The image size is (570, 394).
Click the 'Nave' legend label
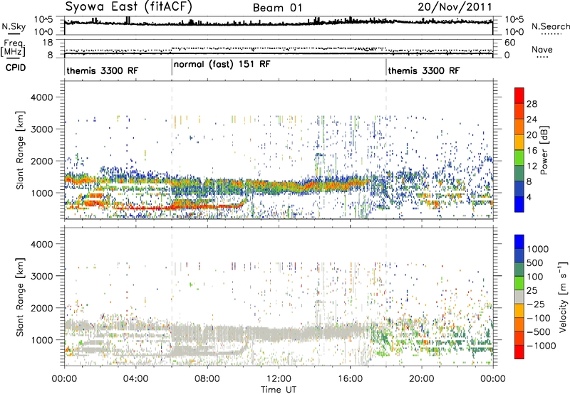click(x=542, y=50)
